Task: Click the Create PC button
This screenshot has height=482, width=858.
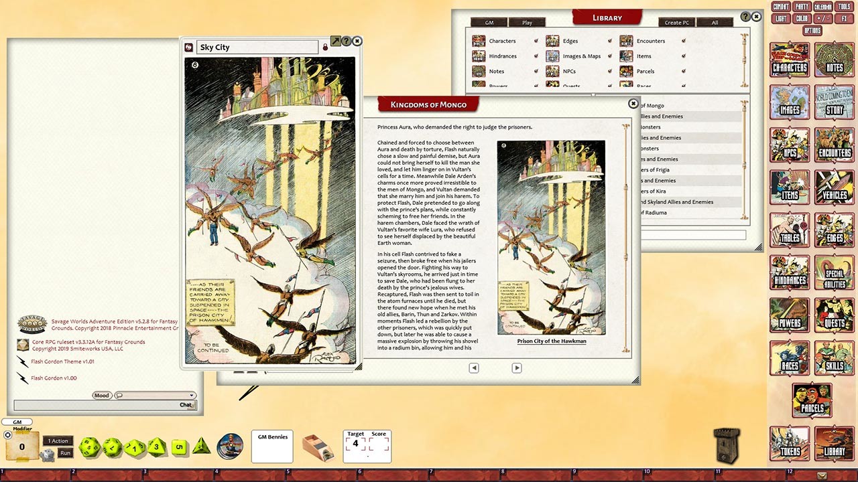Action: [x=676, y=23]
